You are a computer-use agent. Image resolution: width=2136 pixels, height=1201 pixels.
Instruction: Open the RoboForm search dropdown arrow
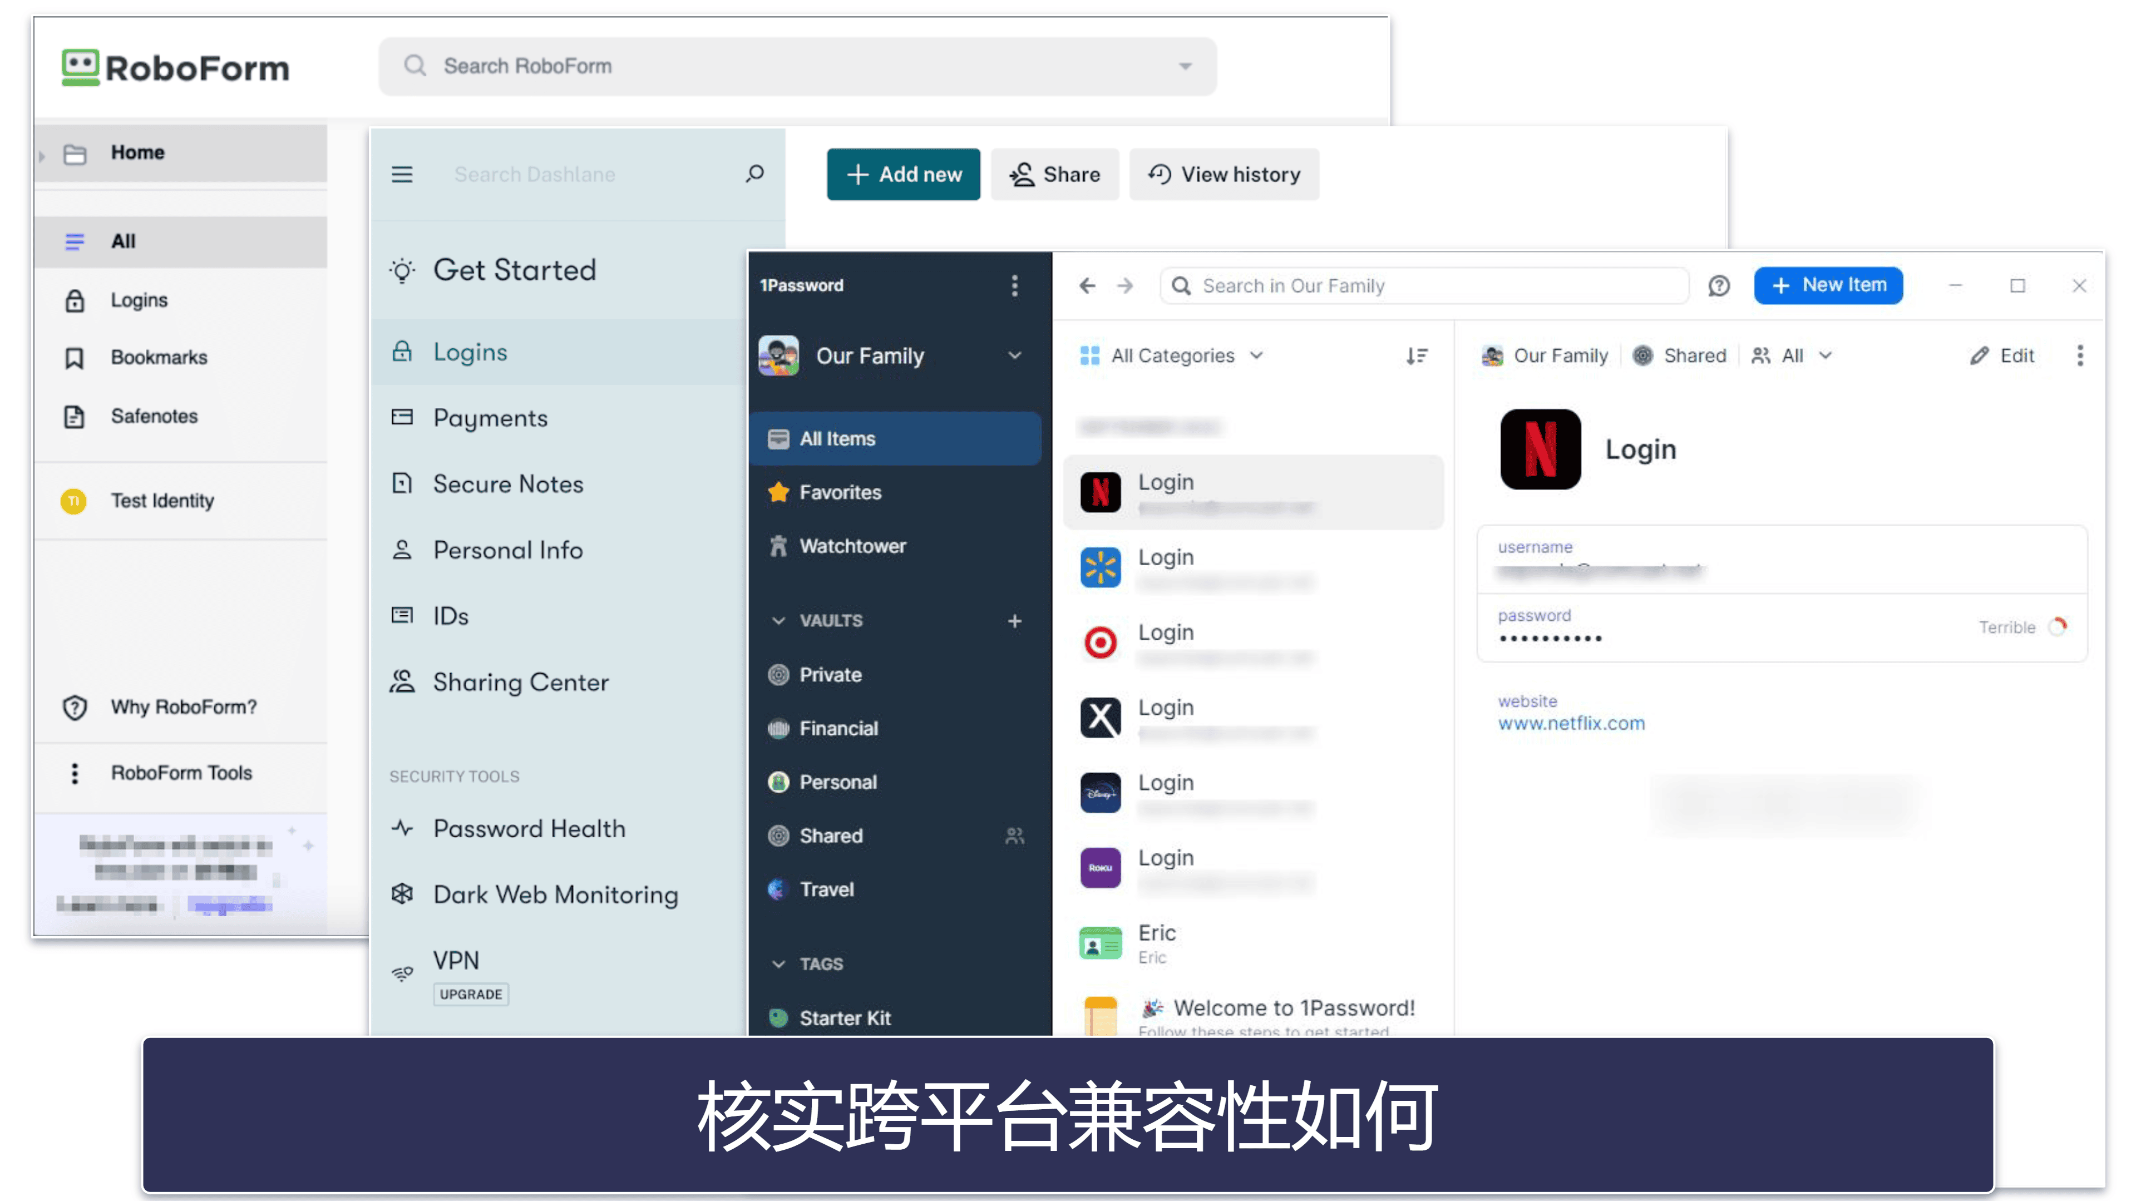1185,66
